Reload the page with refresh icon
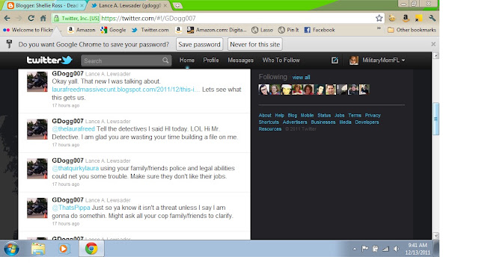479x280 pixels. pyautogui.click(x=31, y=18)
